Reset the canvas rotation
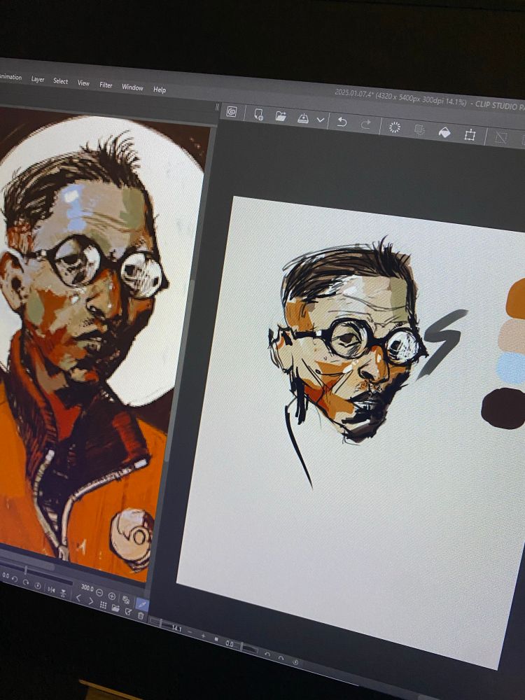This screenshot has height=700, width=525. pyautogui.click(x=295, y=662)
